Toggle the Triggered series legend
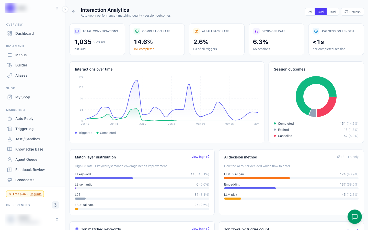368x230 pixels. coord(84,133)
